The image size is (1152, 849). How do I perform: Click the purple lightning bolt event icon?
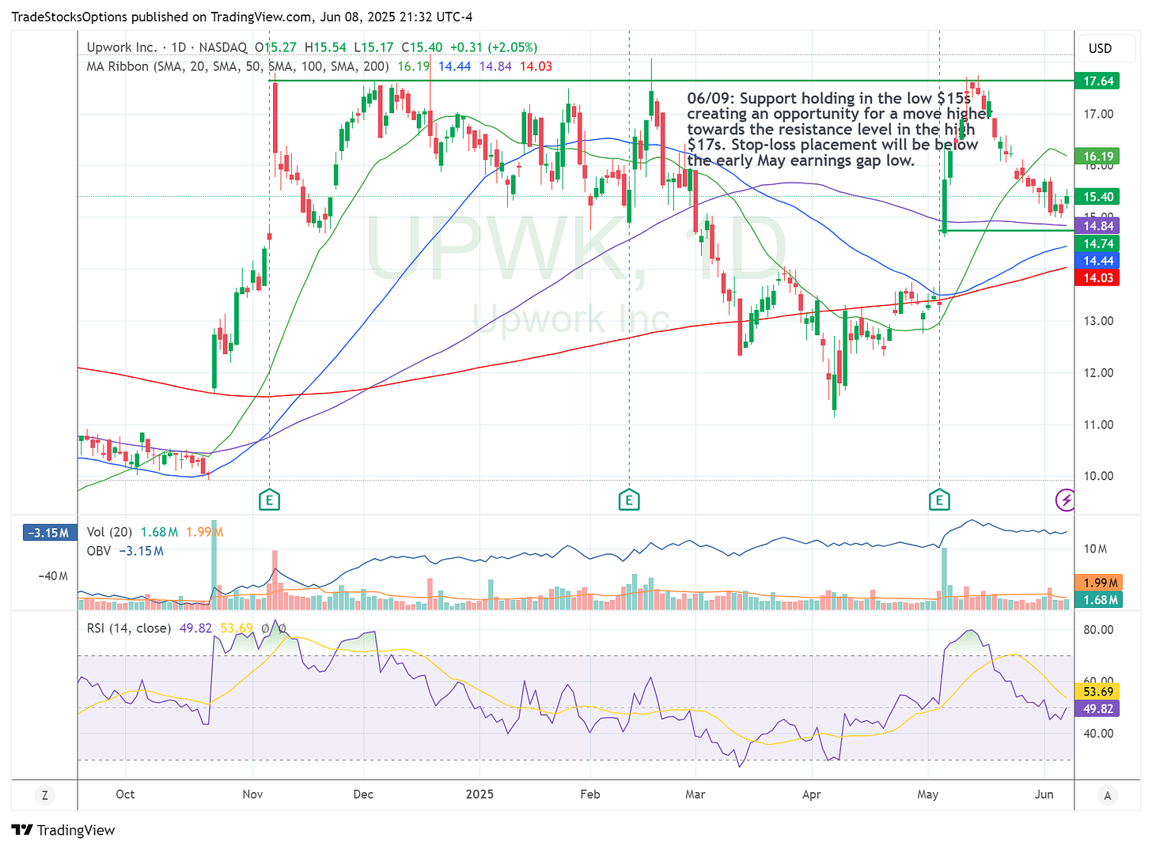tap(1066, 500)
